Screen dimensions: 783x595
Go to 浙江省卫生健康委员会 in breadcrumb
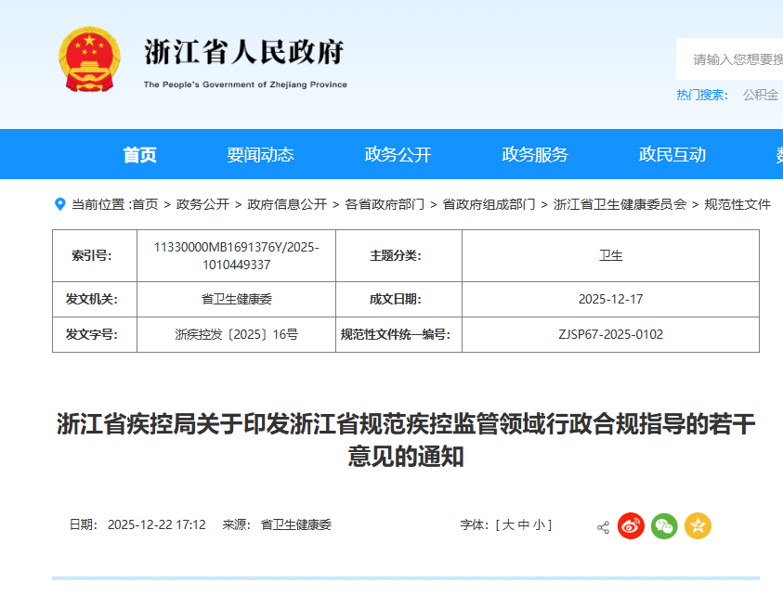point(620,204)
